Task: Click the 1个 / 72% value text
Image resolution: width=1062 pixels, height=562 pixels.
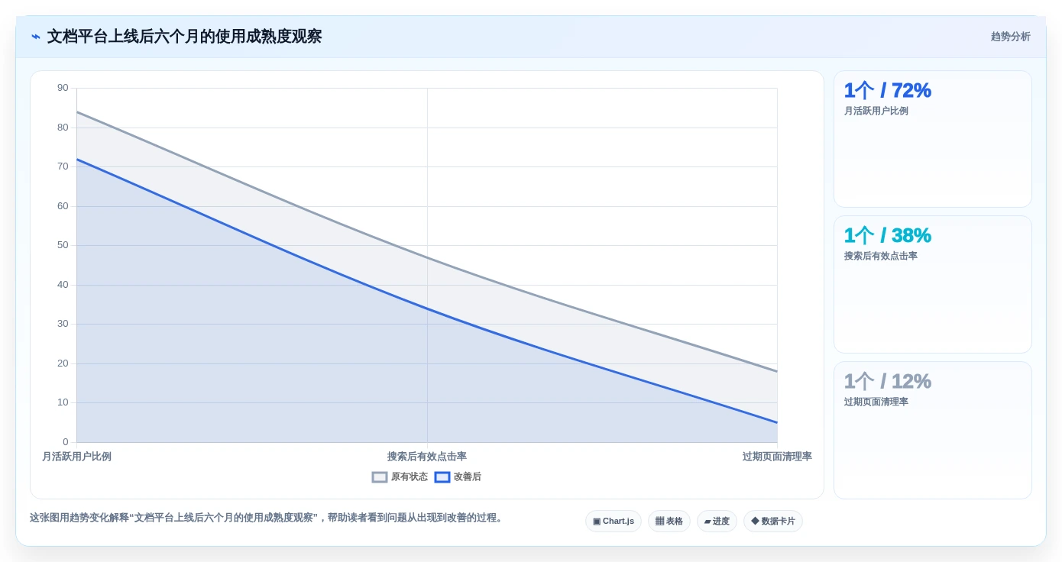Action: (x=887, y=90)
